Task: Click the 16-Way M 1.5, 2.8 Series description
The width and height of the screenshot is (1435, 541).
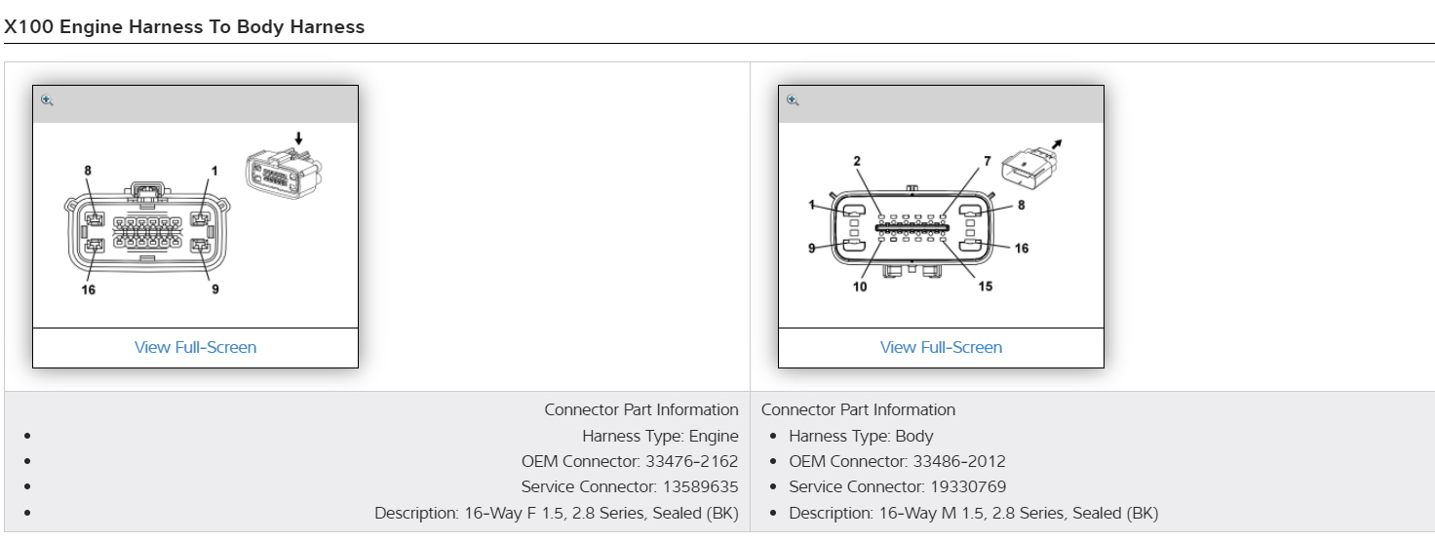Action: coord(973,513)
